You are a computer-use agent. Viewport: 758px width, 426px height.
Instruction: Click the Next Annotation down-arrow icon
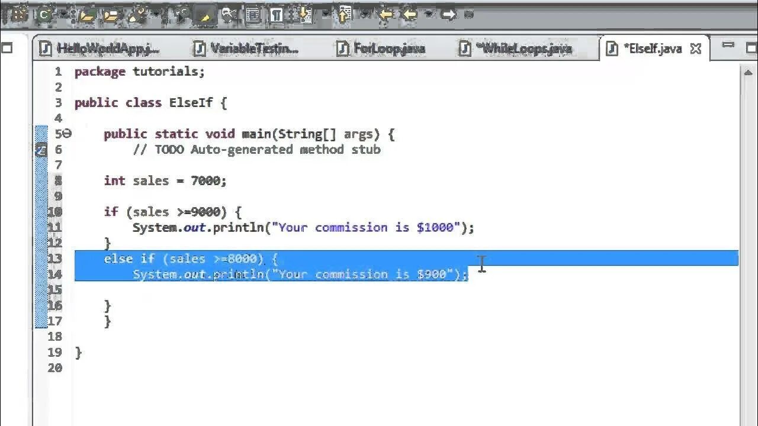click(307, 15)
